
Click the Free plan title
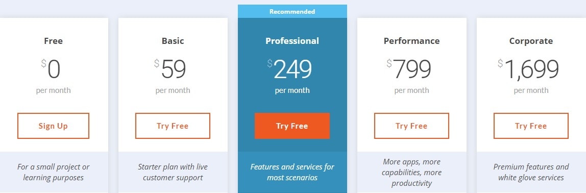54,41
